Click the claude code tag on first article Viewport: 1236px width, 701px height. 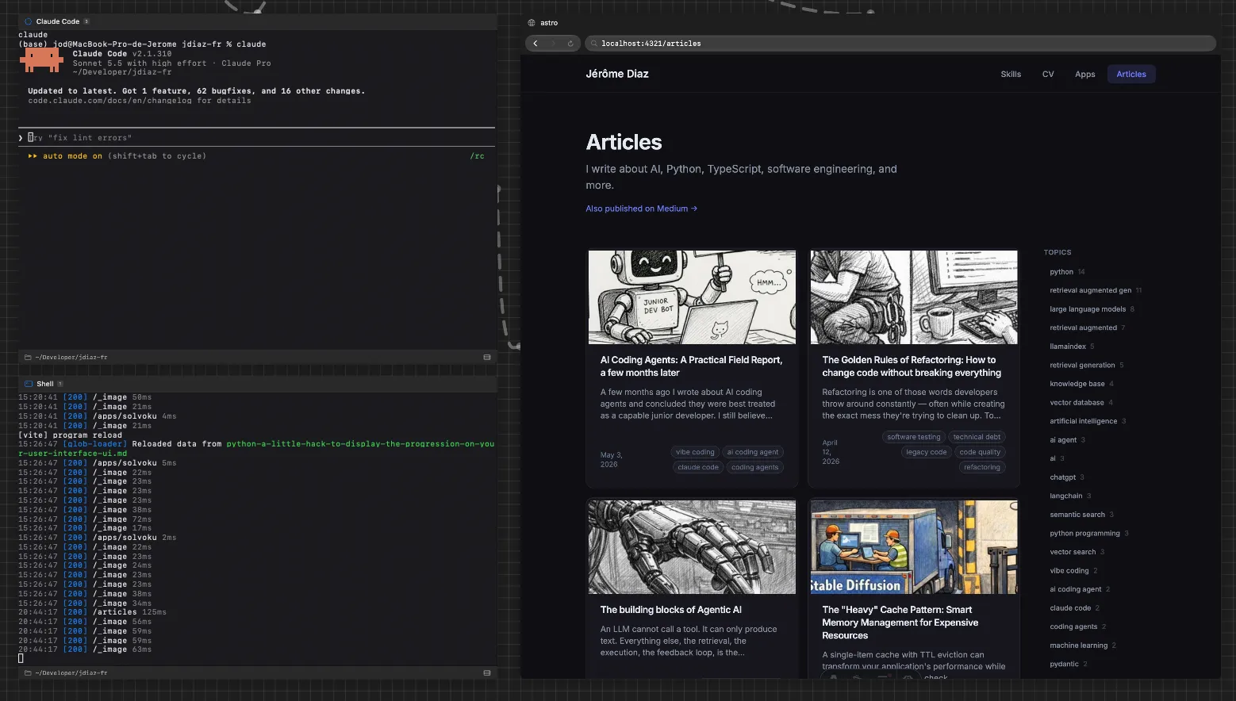pyautogui.click(x=698, y=467)
